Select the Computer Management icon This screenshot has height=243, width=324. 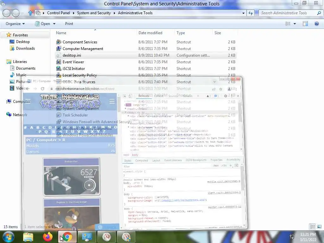tap(59, 48)
